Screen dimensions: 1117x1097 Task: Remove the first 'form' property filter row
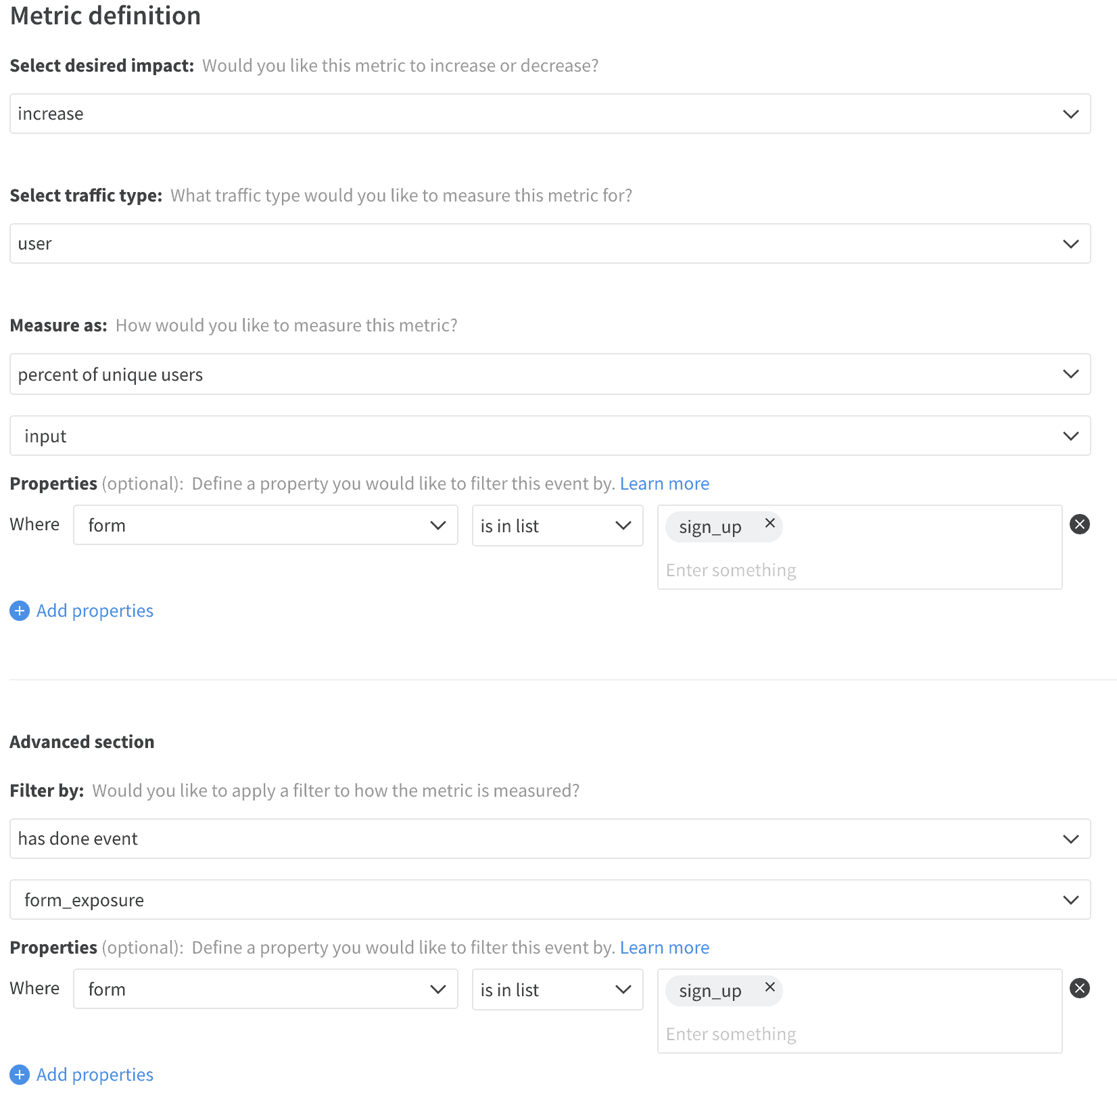(x=1080, y=524)
